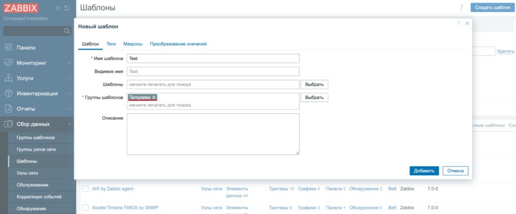Click the help question mark in dialog
Viewport: 516px width, 214px height.
[x=458, y=24]
